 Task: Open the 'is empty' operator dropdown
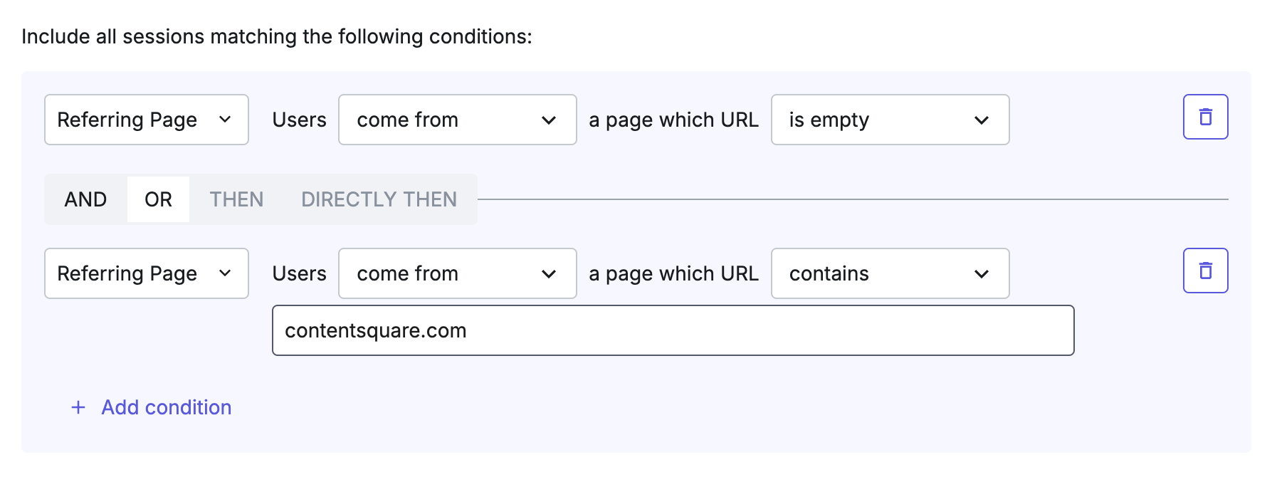889,120
